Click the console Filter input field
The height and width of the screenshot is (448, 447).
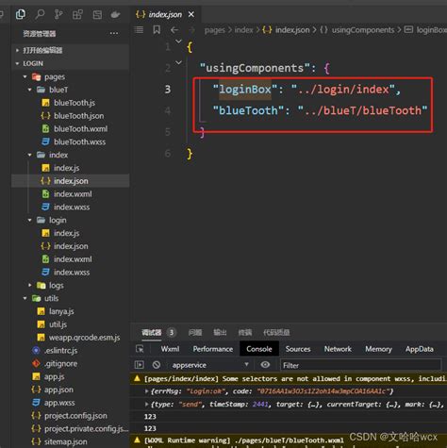pyautogui.click(x=360, y=365)
